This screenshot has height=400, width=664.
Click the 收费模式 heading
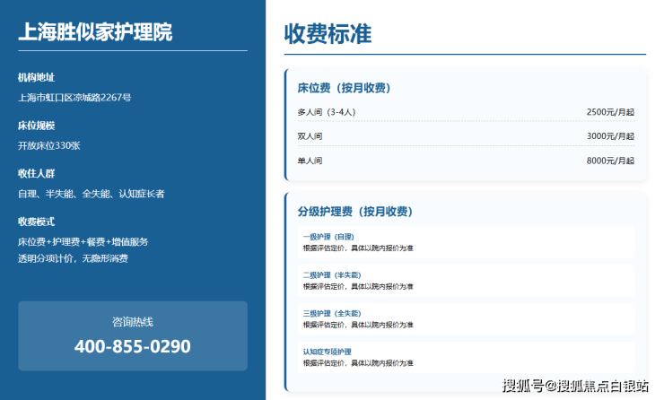[x=37, y=222]
